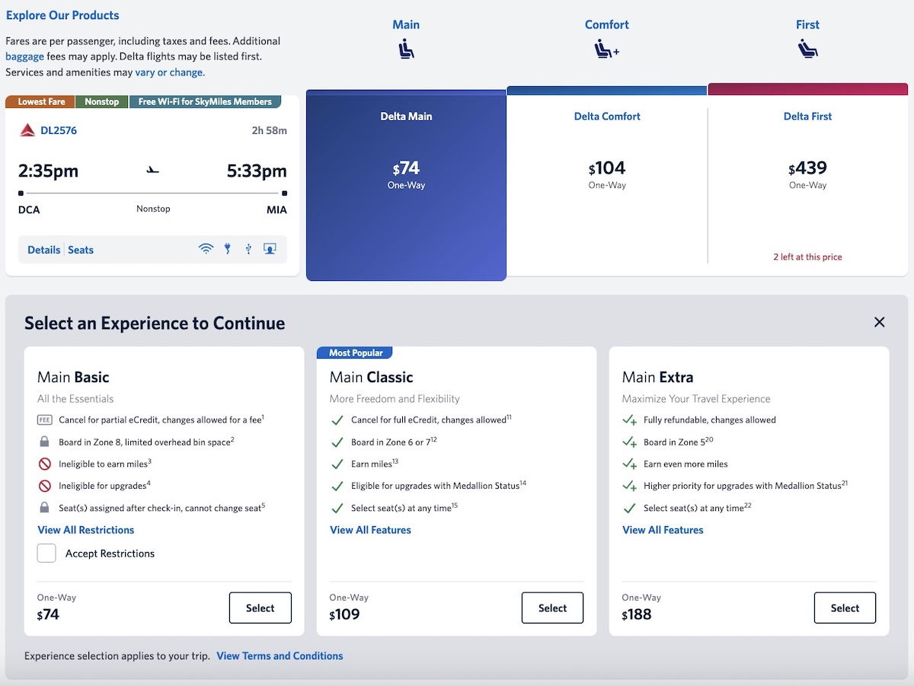Screen dimensions: 914x686
Task: Expand View All Features for Main Classic
Action: tap(370, 530)
